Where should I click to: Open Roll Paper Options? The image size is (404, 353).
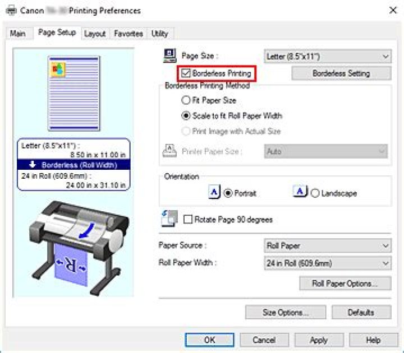point(345,284)
